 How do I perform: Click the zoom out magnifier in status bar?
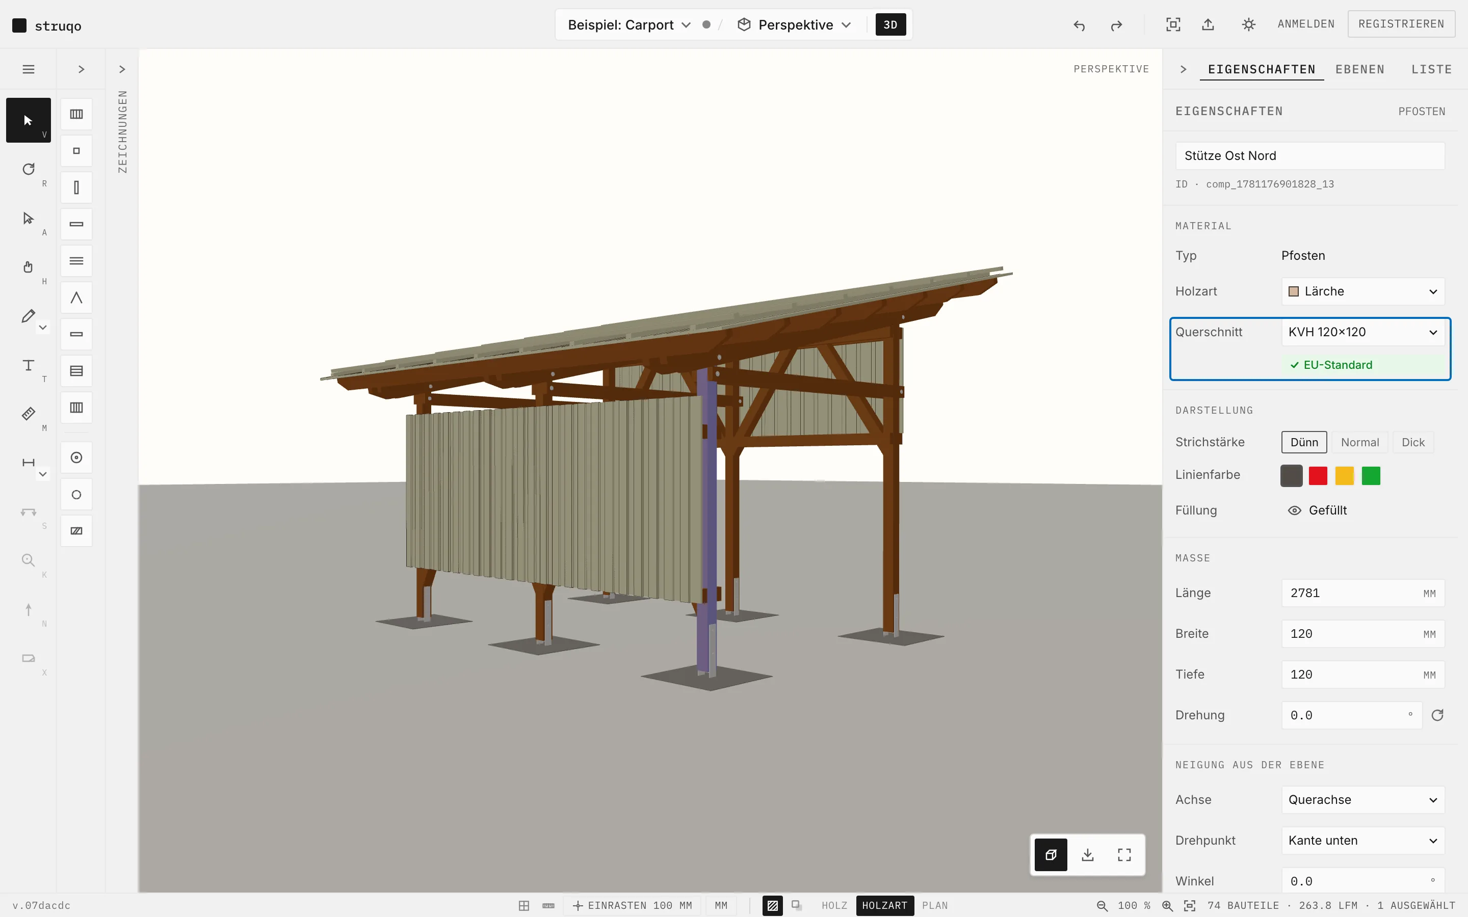(1102, 905)
